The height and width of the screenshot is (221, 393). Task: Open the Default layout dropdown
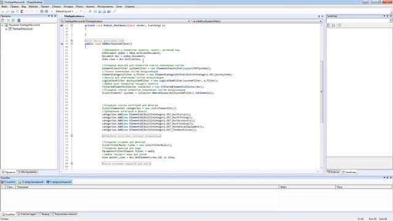pyautogui.click(x=64, y=12)
